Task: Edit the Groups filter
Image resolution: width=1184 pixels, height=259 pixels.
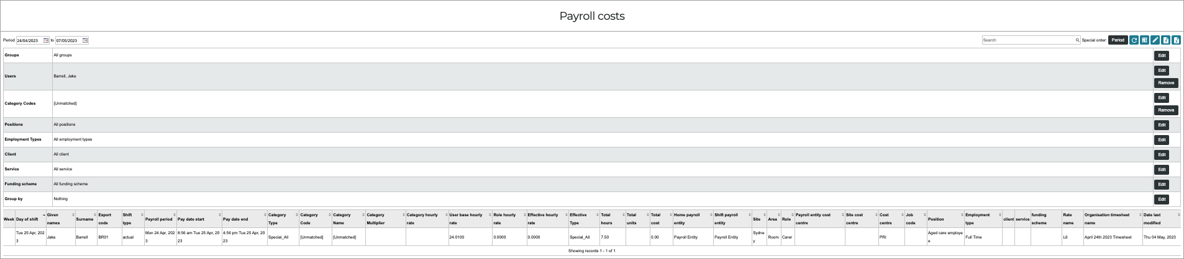Action: pos(1161,56)
